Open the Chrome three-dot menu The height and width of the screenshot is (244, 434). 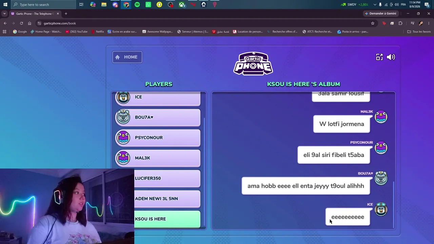[x=429, y=23]
